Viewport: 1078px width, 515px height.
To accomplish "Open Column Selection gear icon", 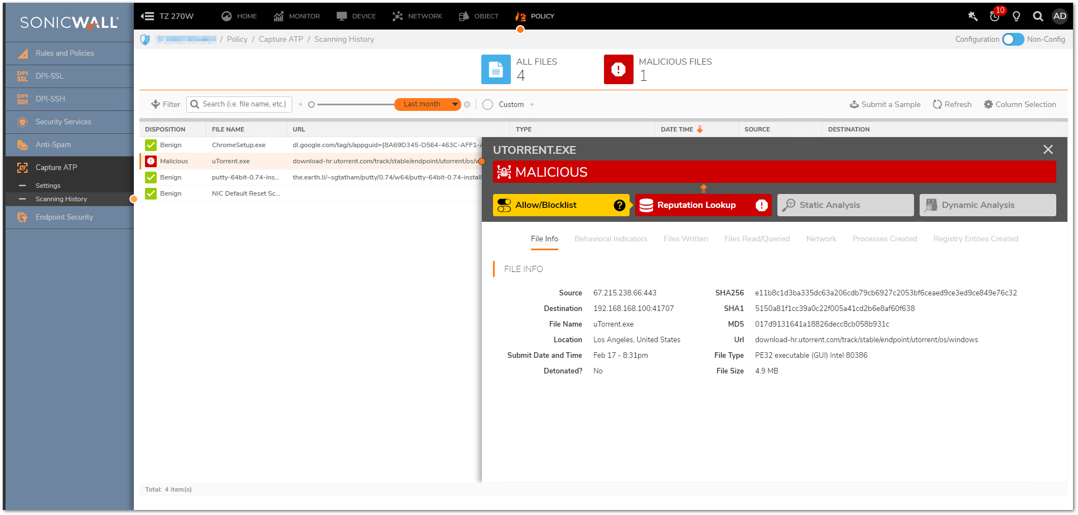I will (x=988, y=104).
